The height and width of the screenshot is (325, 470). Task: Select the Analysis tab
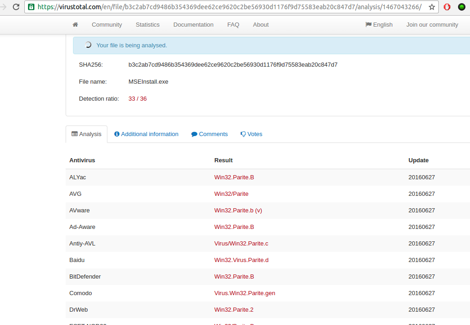coord(87,134)
